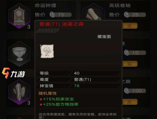Image resolution: width=157 pixels, height=119 pixels.
Task: Click the coin icon beside price 25
Action: [x=127, y=15]
